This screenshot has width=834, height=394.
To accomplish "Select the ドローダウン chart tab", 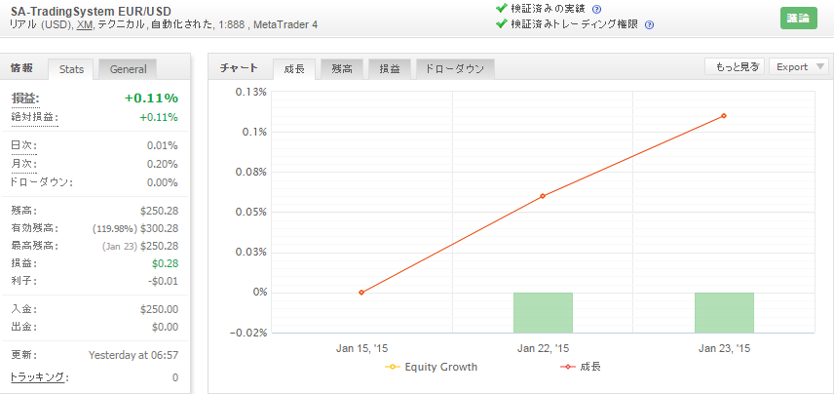I will [455, 68].
